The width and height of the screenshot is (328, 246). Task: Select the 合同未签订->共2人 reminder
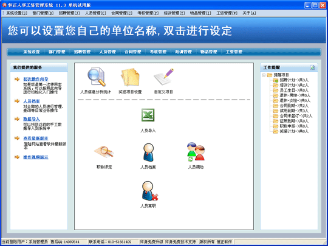[x=296, y=116]
